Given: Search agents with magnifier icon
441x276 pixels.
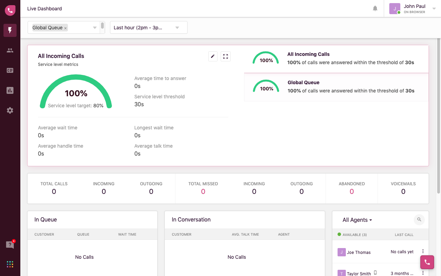Looking at the screenshot, I should tap(419, 219).
